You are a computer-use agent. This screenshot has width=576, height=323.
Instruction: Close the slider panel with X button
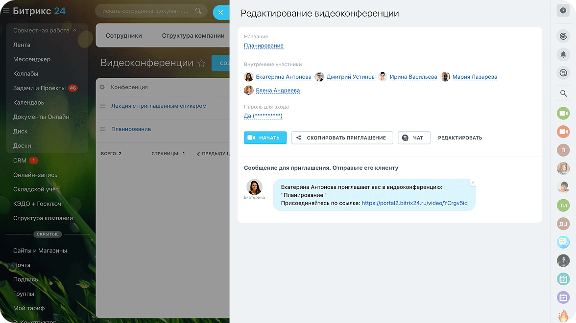220,13
